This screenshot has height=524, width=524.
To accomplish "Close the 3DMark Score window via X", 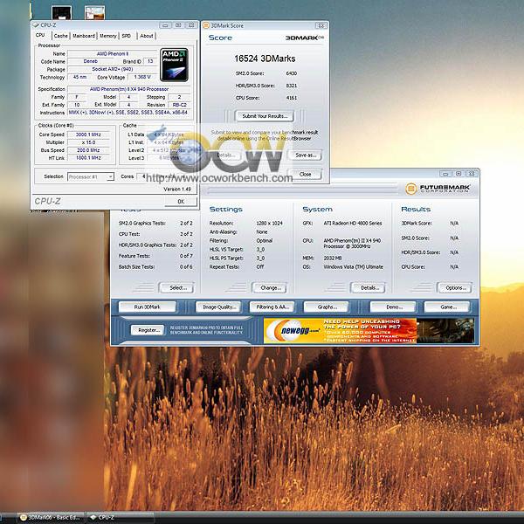I will 321,25.
